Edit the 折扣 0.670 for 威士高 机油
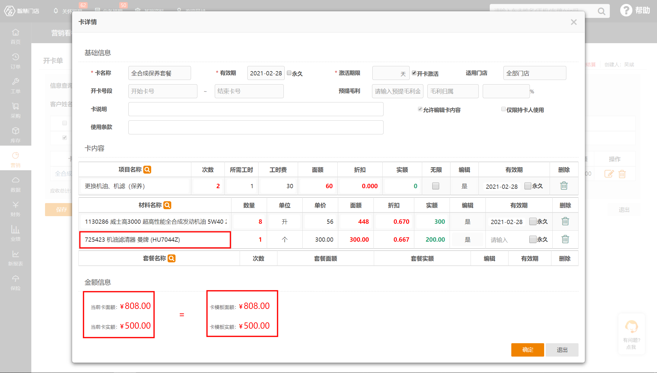The height and width of the screenshot is (373, 657). point(394,222)
